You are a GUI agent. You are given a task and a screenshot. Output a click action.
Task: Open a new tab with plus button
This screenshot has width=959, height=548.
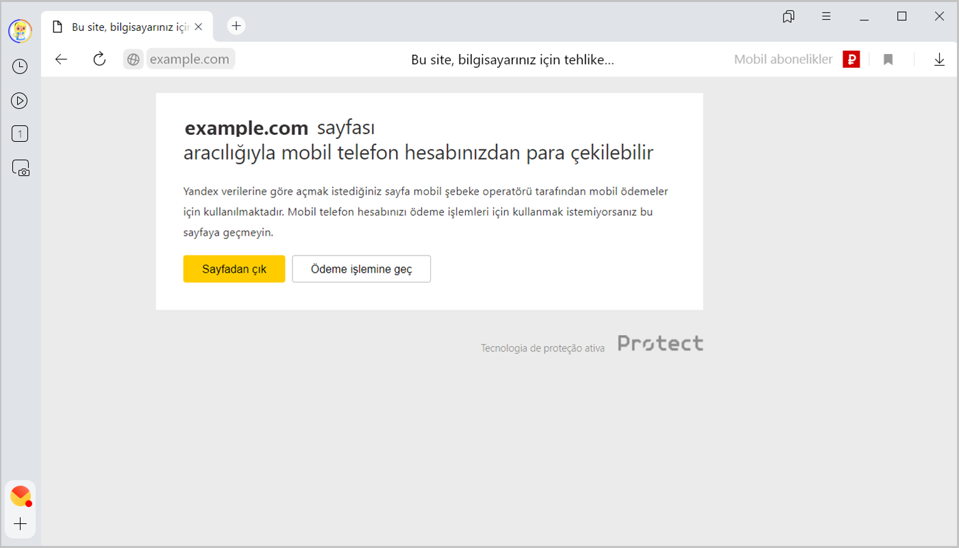tap(236, 26)
